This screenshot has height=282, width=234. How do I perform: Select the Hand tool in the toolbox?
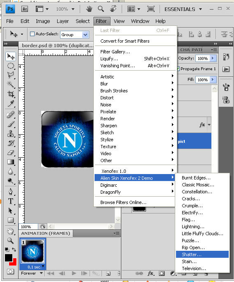pos(10,231)
